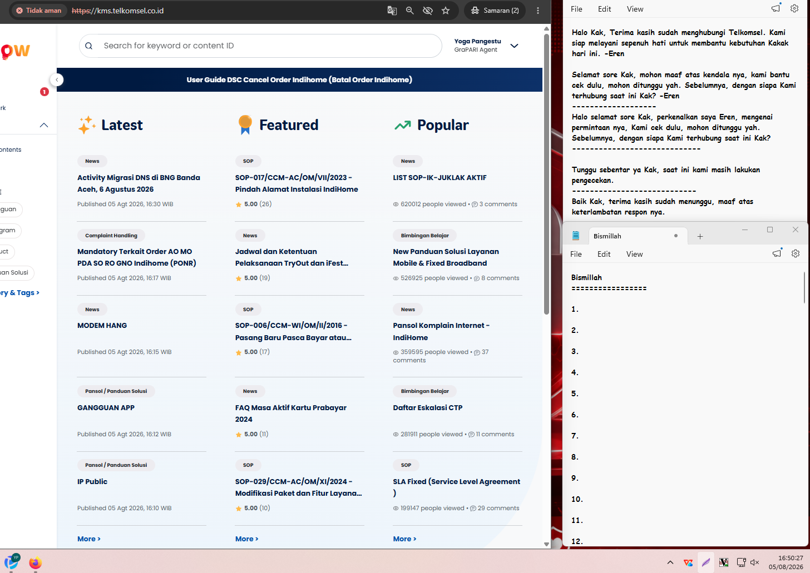Open New Panduan Solusi Layanan Mobile & Fixed Broadband
The image size is (810, 573).
pos(446,257)
